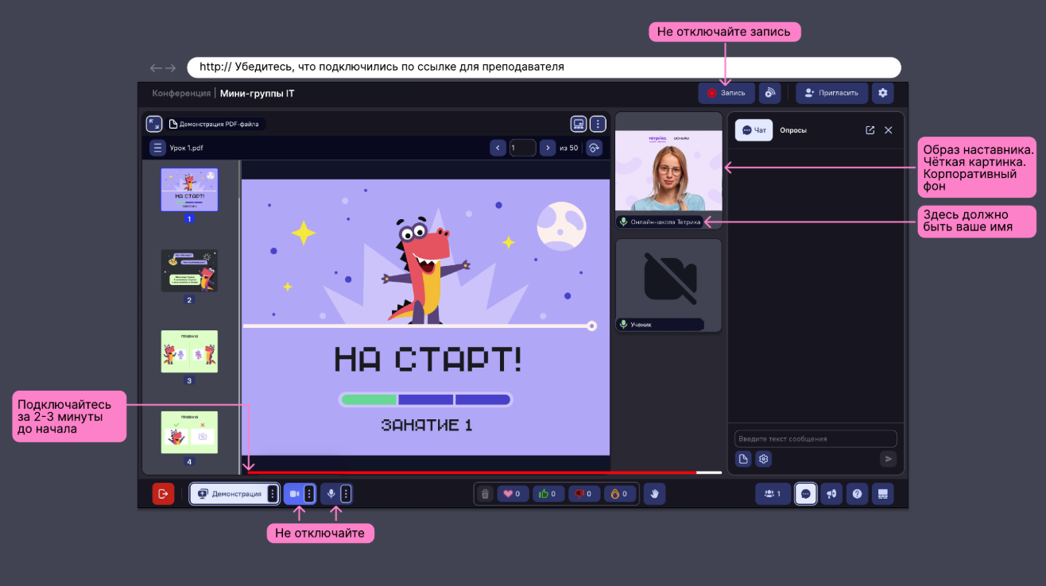
Task: Click the red leave conference icon
Action: tap(163, 494)
